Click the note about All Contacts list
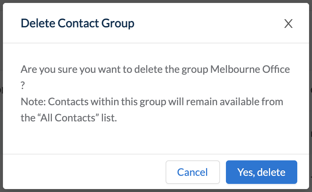312x192 pixels. [x=152, y=110]
